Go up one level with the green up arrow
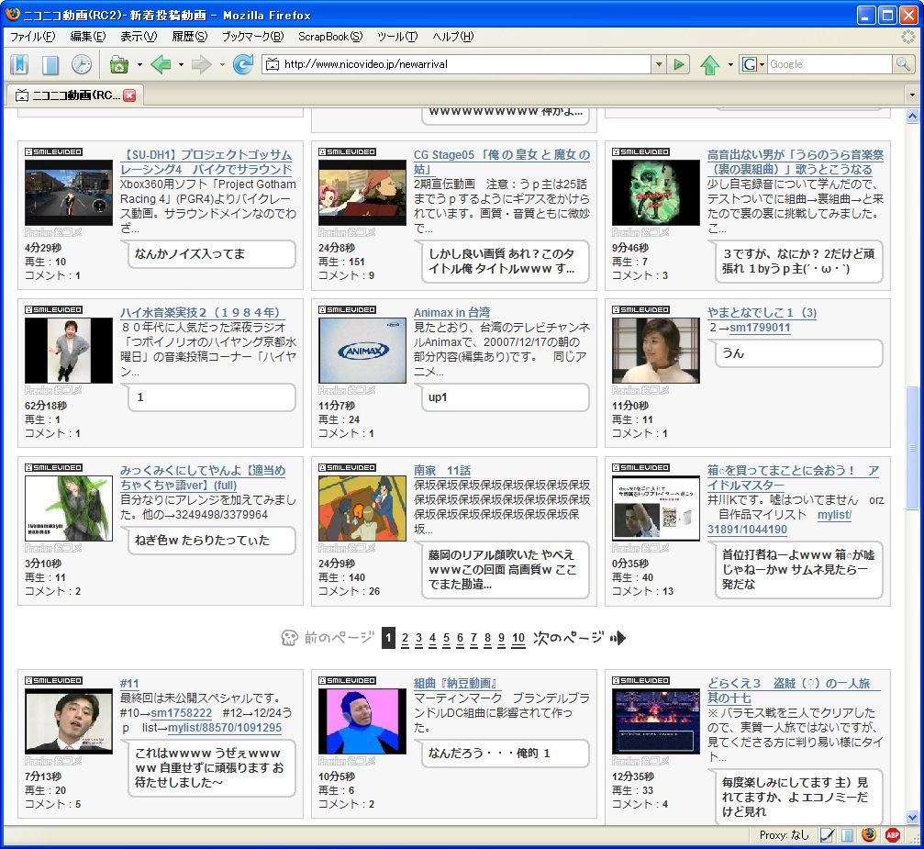This screenshot has height=849, width=924. point(709,64)
